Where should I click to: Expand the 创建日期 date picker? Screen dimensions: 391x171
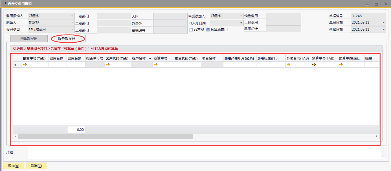pyautogui.click(x=384, y=29)
